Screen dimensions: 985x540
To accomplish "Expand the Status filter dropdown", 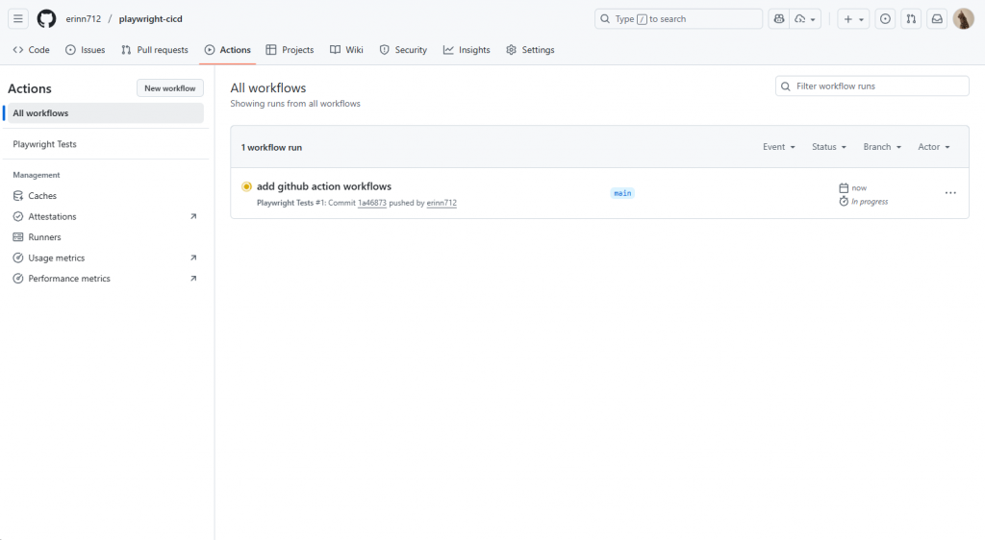I will 829,147.
